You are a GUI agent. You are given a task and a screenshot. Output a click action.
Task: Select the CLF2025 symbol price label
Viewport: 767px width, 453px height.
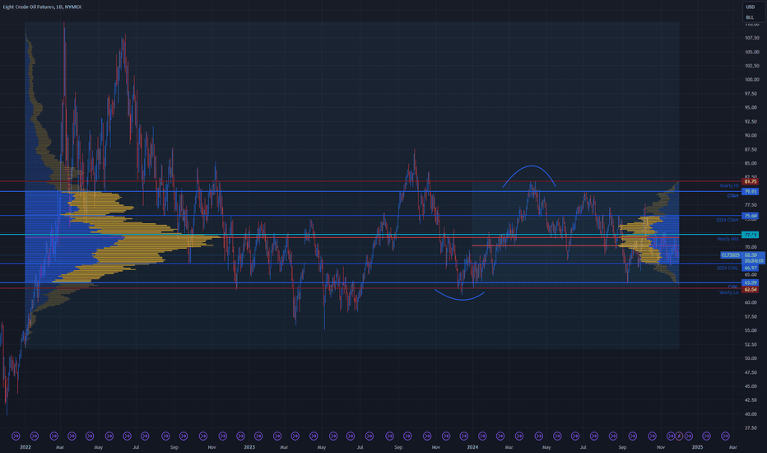coord(731,255)
